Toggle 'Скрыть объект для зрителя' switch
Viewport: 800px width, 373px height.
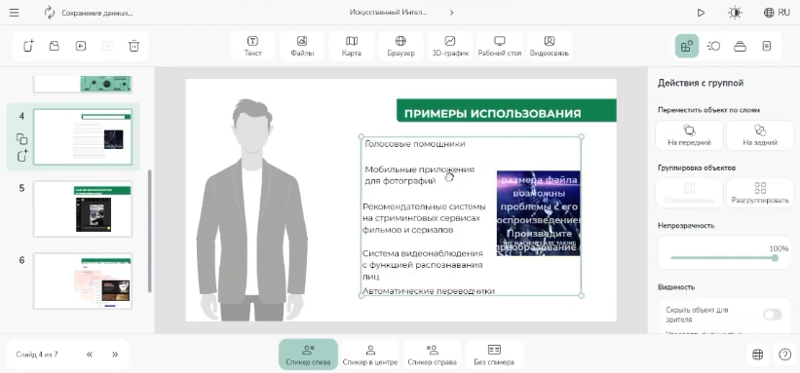click(x=773, y=315)
